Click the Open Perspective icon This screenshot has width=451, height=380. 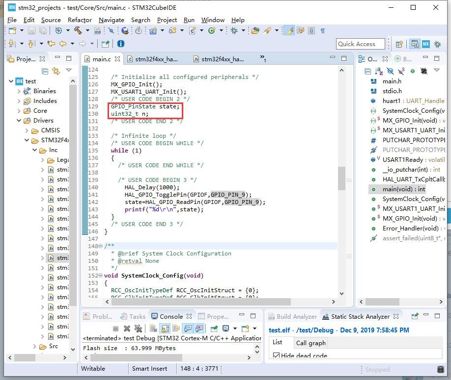coord(399,44)
